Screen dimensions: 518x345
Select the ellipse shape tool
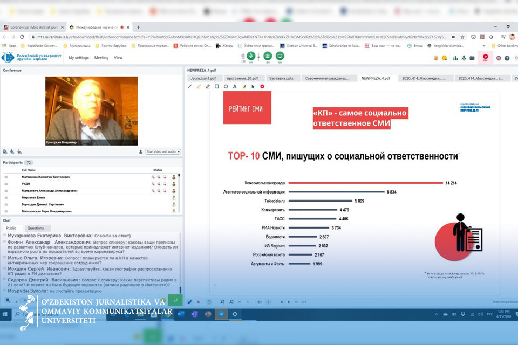pyautogui.click(x=226, y=86)
